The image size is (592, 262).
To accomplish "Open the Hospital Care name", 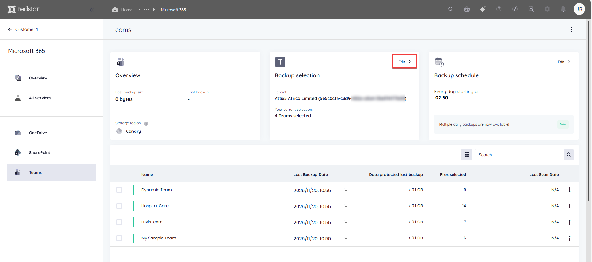I will point(155,206).
